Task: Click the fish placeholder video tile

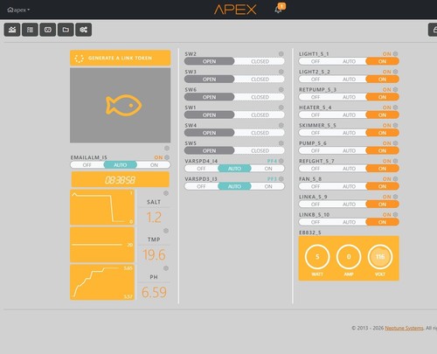Action: [121, 105]
